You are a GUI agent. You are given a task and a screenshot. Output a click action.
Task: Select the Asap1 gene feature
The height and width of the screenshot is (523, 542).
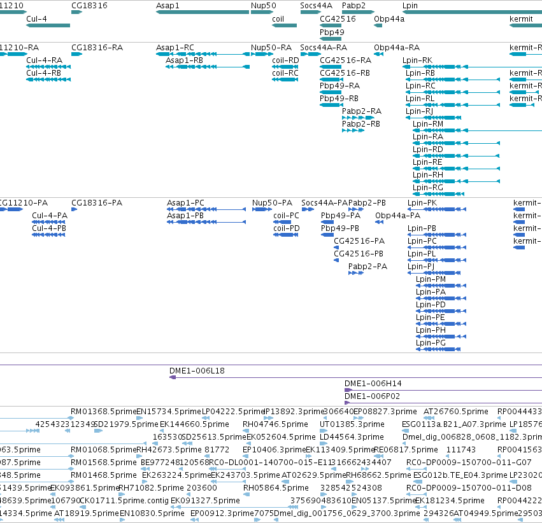click(203, 12)
